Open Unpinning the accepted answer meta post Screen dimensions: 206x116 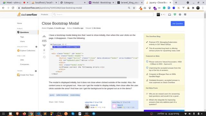click(165, 69)
